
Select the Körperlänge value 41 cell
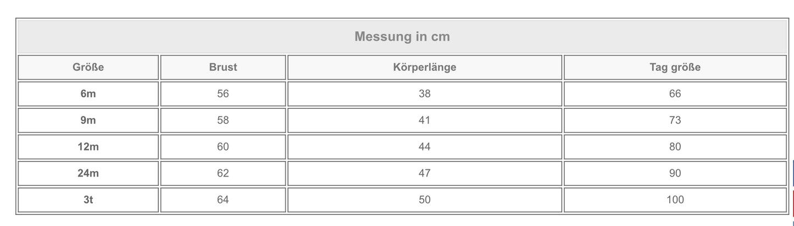click(x=424, y=120)
